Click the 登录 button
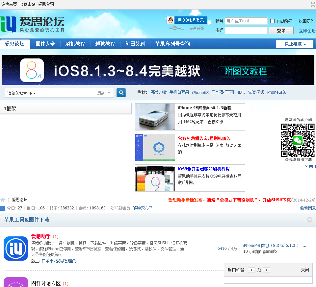 pos(281,31)
